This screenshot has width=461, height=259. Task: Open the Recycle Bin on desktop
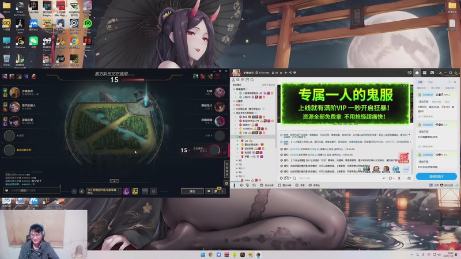tap(6, 60)
